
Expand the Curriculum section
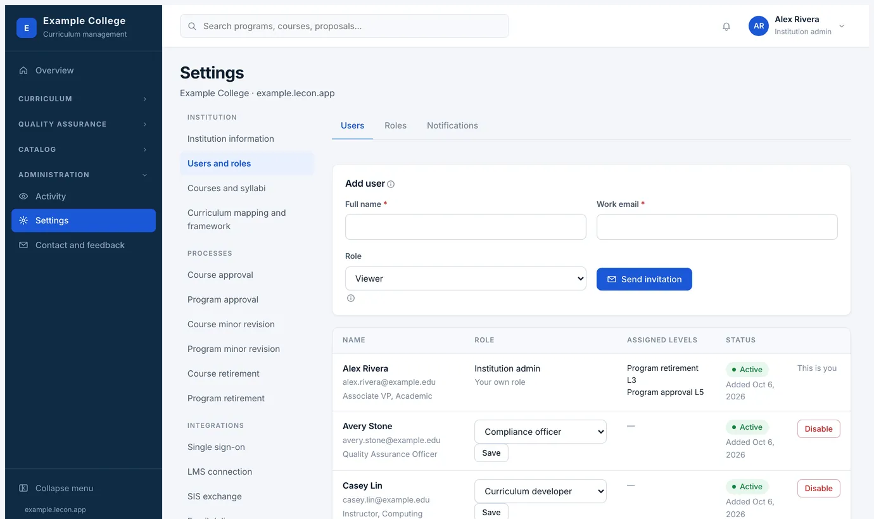[83, 99]
